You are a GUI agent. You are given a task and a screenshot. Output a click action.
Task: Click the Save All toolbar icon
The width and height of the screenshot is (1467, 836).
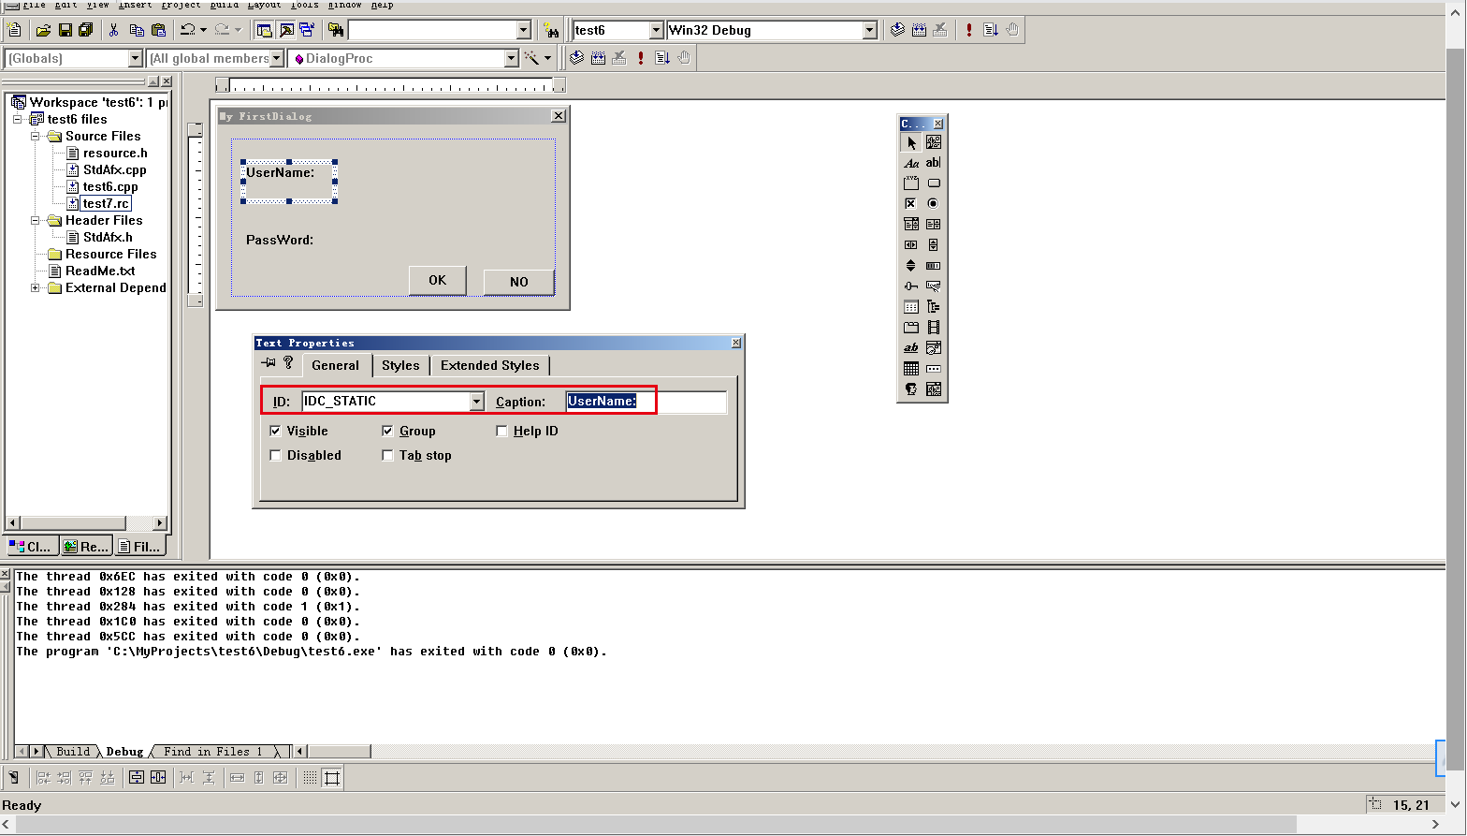(86, 30)
